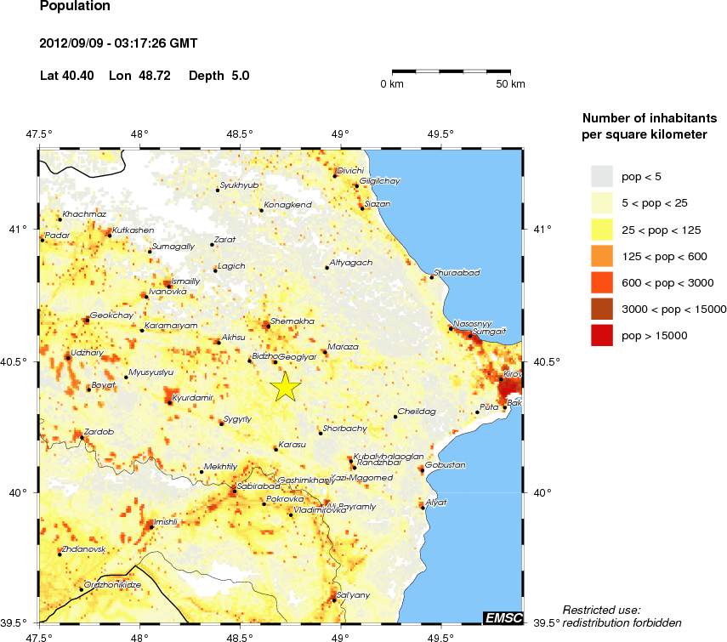727x642 pixels.
Task: Click the 'Sabirabad' city label
Action: click(x=258, y=486)
